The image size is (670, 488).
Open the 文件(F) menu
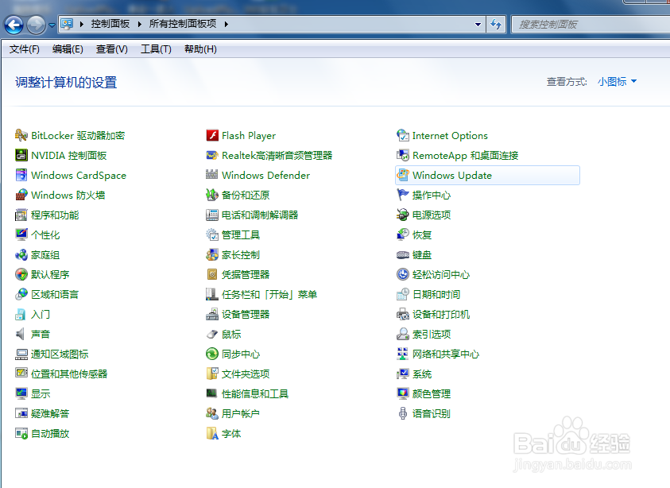[x=25, y=49]
